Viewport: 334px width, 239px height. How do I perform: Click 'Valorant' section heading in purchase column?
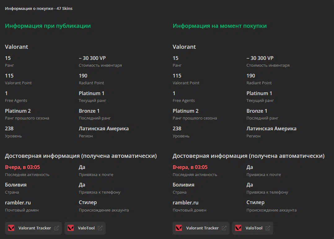pyautogui.click(x=184, y=47)
